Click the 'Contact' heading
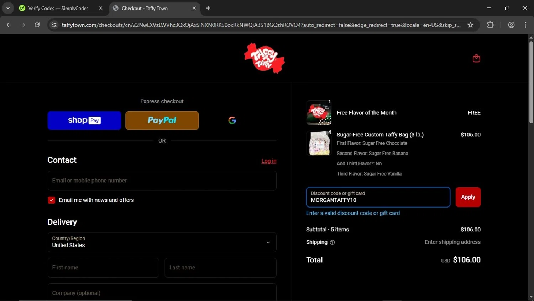The image size is (534, 301). (62, 160)
